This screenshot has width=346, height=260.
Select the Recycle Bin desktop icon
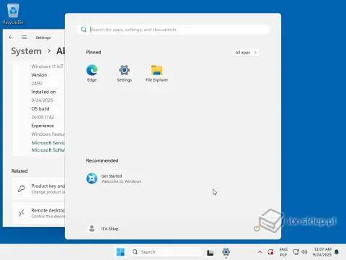(13, 14)
